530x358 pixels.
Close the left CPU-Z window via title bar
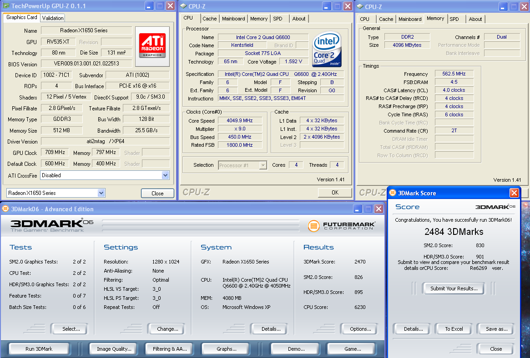348,6
